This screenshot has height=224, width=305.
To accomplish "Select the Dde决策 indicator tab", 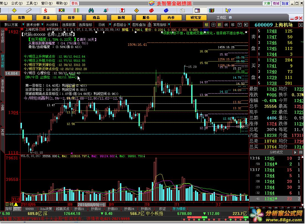I will (46, 209).
